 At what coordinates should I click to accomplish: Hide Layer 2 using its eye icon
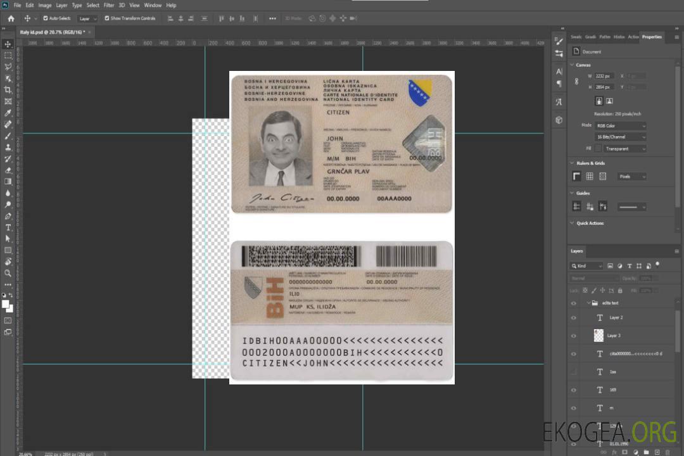tap(574, 318)
